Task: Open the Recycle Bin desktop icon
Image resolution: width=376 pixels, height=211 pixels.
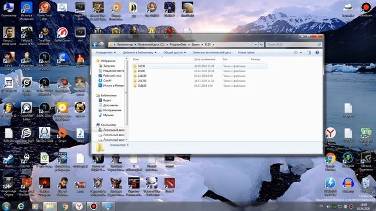Action: pyautogui.click(x=366, y=185)
